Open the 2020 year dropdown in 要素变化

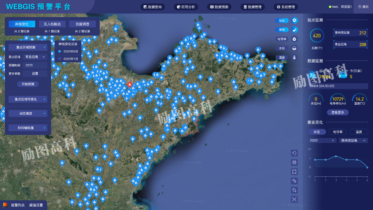point(322,141)
